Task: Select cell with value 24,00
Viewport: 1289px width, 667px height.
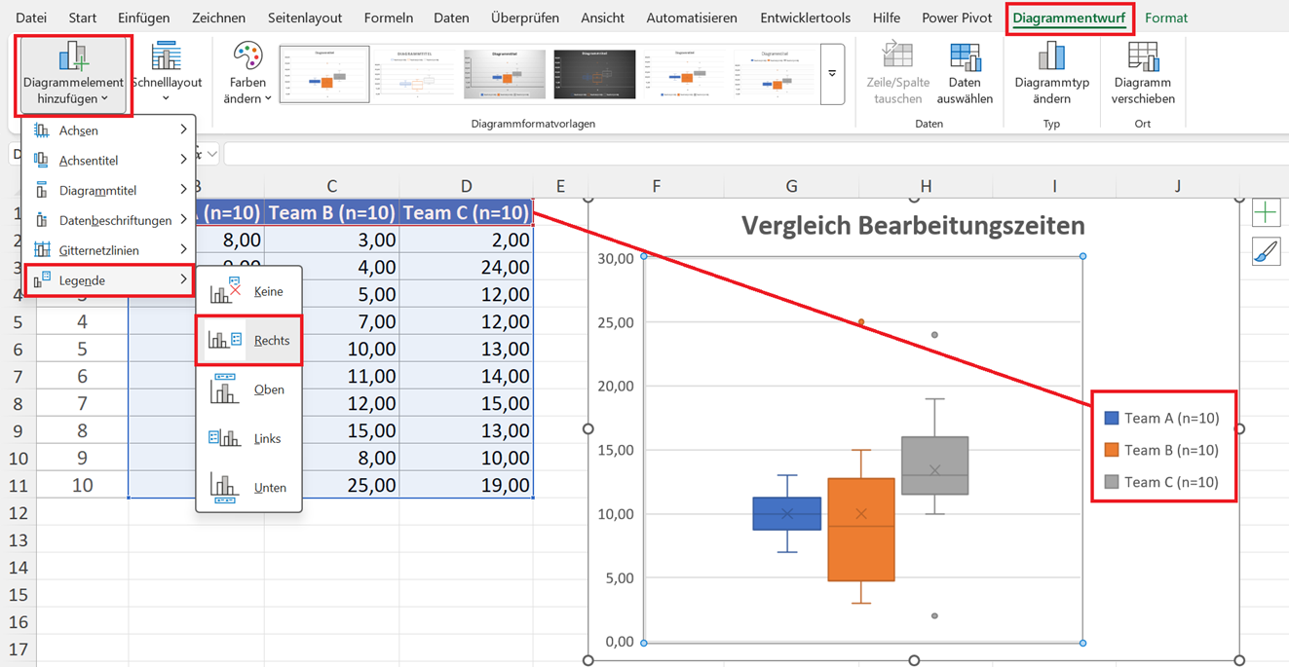Action: 466,267
